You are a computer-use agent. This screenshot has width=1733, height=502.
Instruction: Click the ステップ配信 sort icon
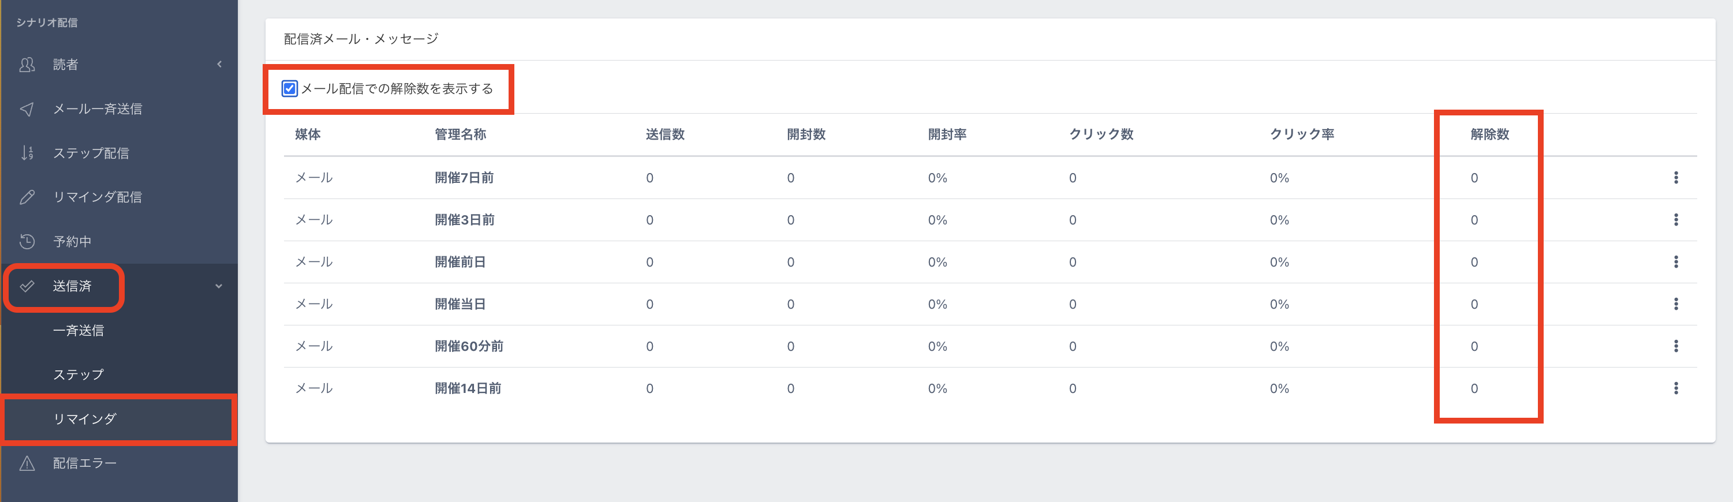27,153
